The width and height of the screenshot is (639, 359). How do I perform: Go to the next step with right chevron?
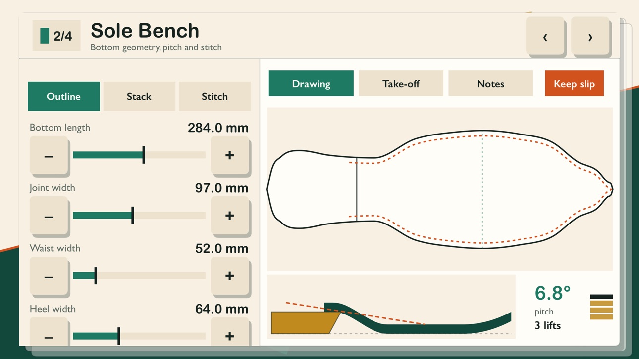[590, 36]
